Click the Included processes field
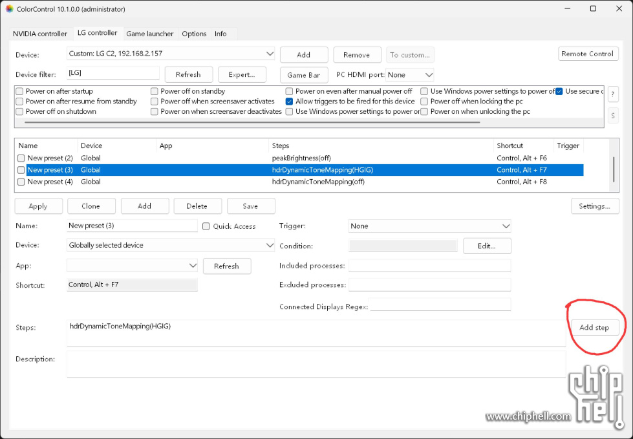Image resolution: width=633 pixels, height=439 pixels. [x=429, y=266]
